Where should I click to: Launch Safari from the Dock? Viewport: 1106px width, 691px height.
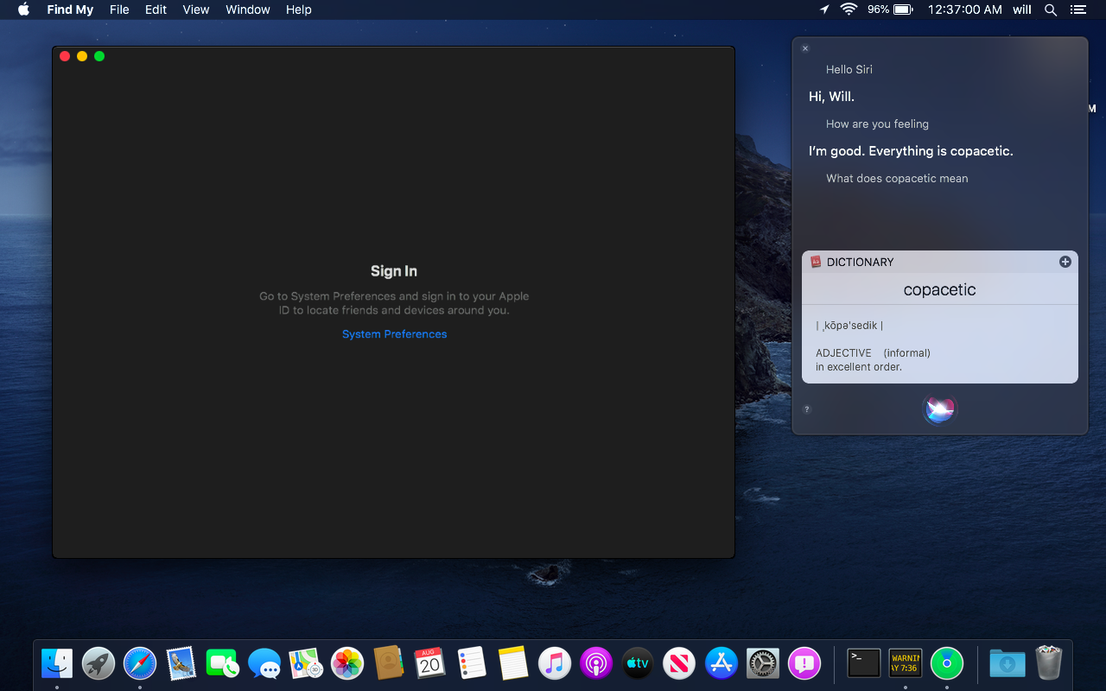[140, 663]
